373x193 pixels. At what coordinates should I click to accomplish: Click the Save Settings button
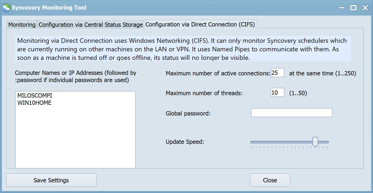[x=51, y=180]
